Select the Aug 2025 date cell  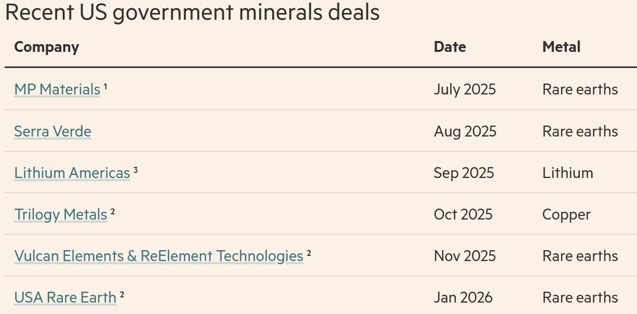click(x=465, y=131)
